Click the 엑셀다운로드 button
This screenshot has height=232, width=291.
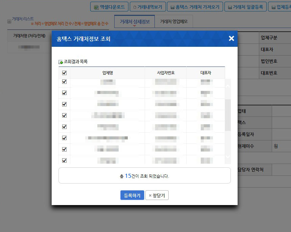pos(109,7)
